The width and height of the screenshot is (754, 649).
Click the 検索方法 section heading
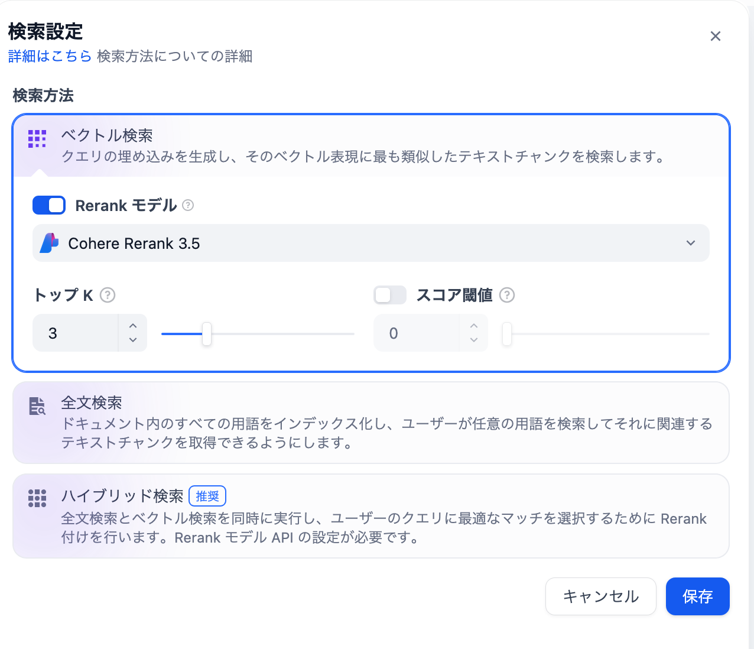(x=43, y=95)
